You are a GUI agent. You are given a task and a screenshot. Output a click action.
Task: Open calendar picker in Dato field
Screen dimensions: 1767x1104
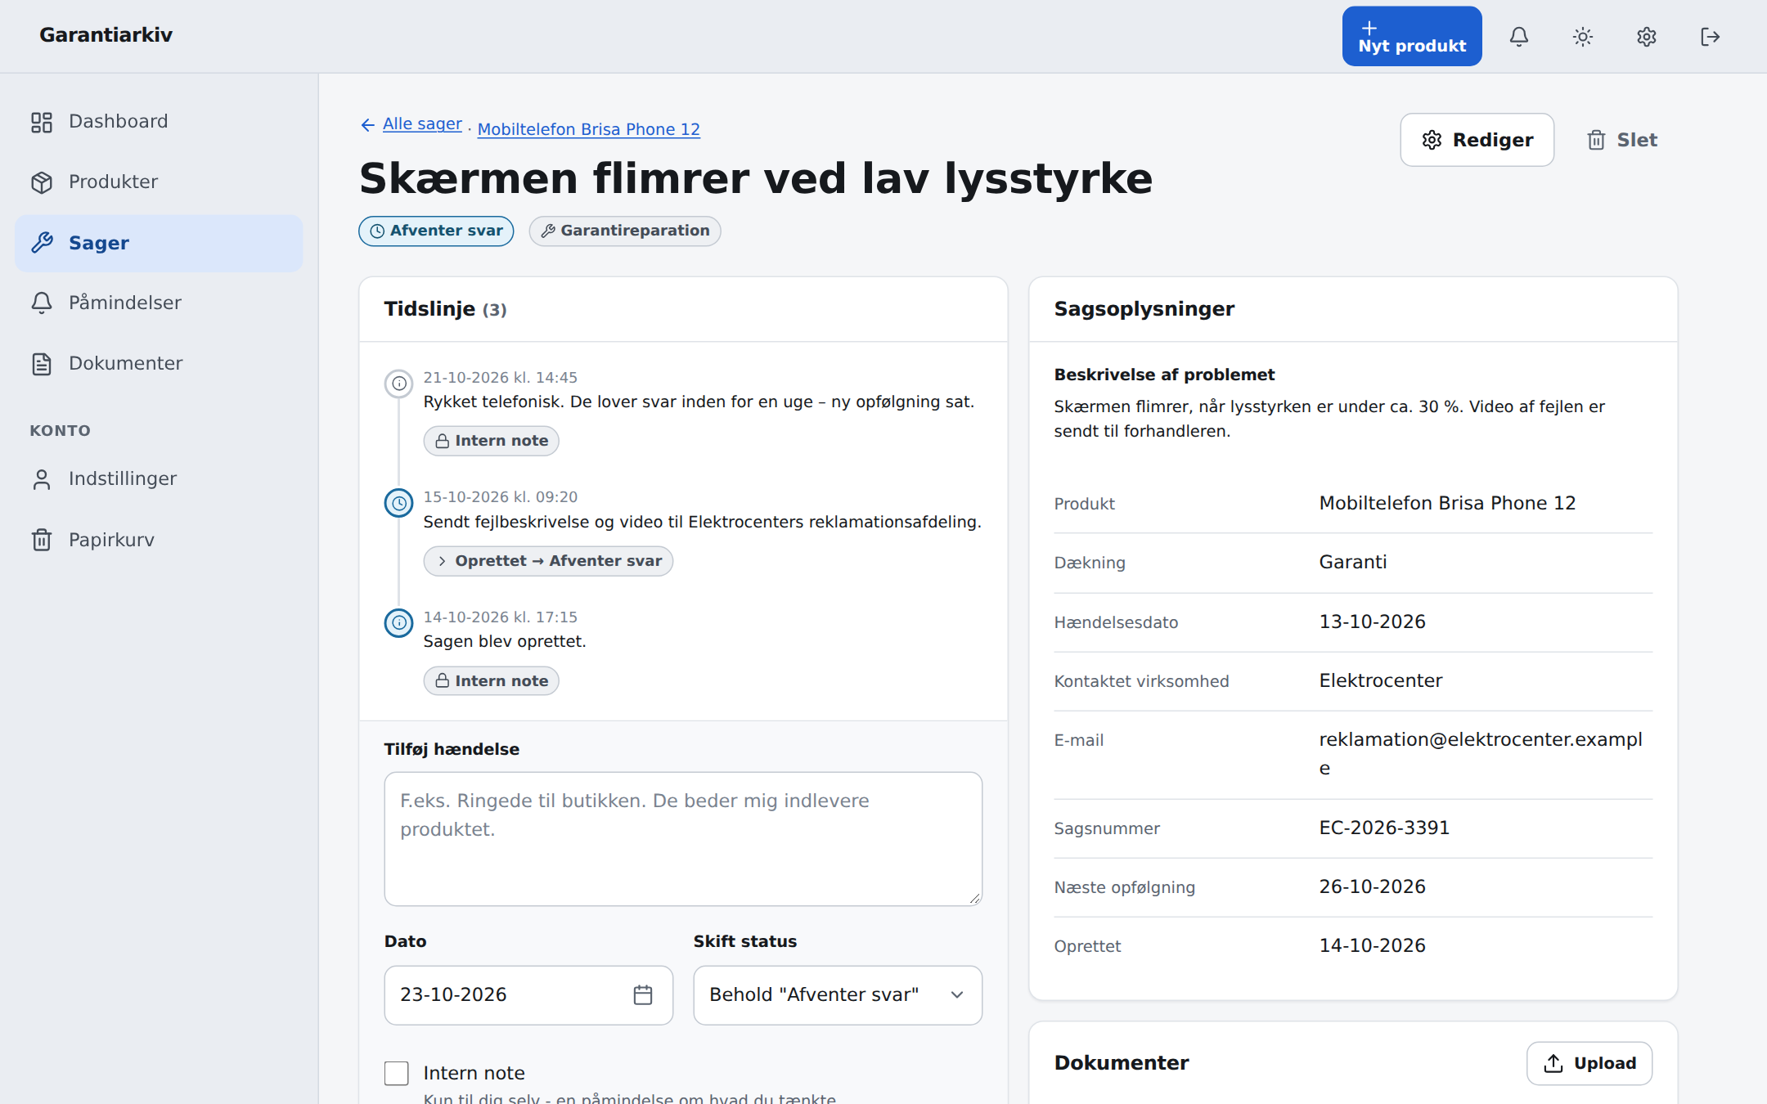[643, 994]
